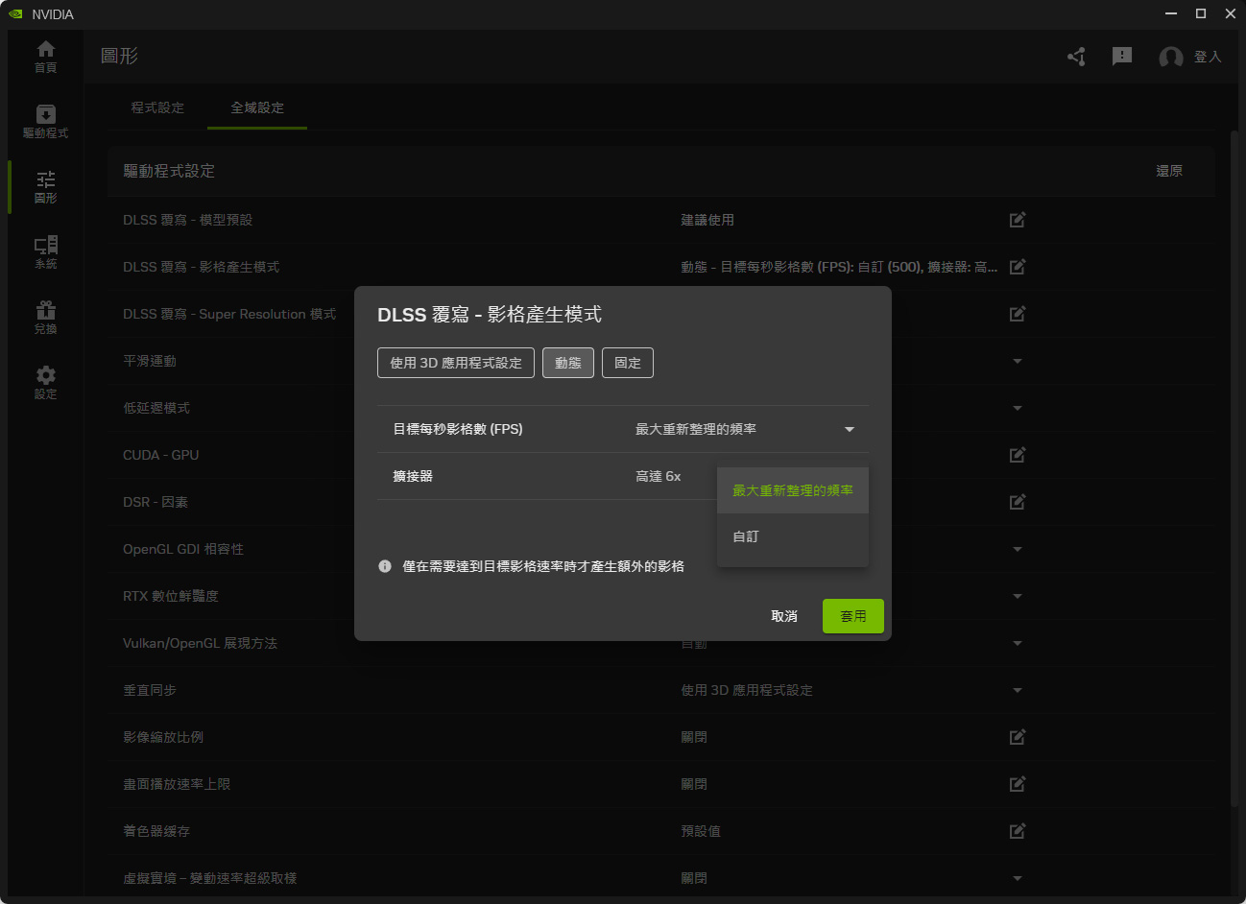Open the feedback notification icon

point(1121,57)
